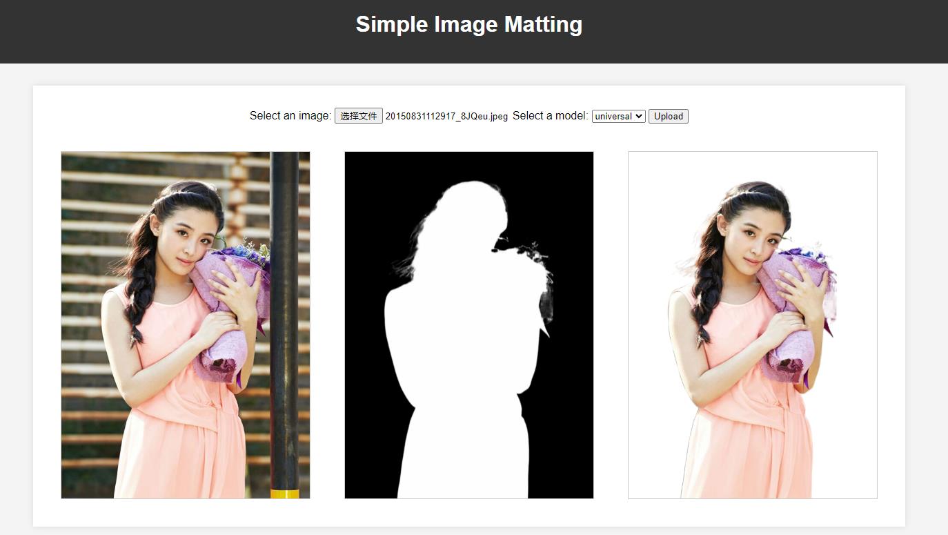Click the black and white alpha matte image
The image size is (948, 535).
click(x=469, y=325)
